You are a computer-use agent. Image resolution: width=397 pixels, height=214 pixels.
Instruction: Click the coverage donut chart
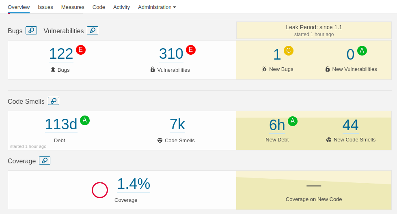100,190
